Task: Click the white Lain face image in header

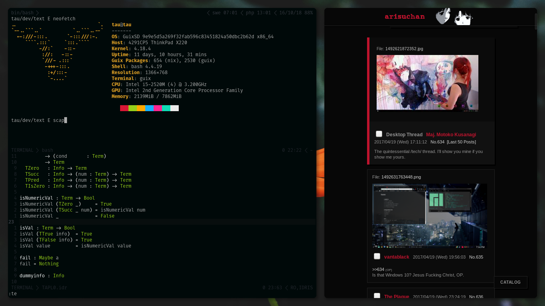Action: tap(463, 18)
